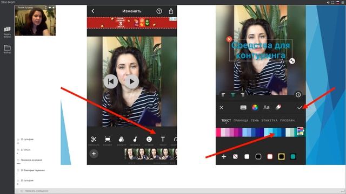Viewport: 346px width, 194px height.
Task: Set text alignment to center
Action: point(233,95)
